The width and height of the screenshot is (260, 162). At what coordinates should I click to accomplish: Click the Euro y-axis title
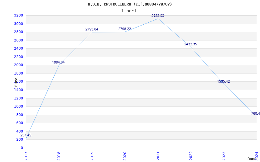pyautogui.click(x=16, y=82)
